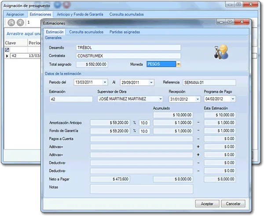Click the Clave column header
264x216 pixels.
16,43
